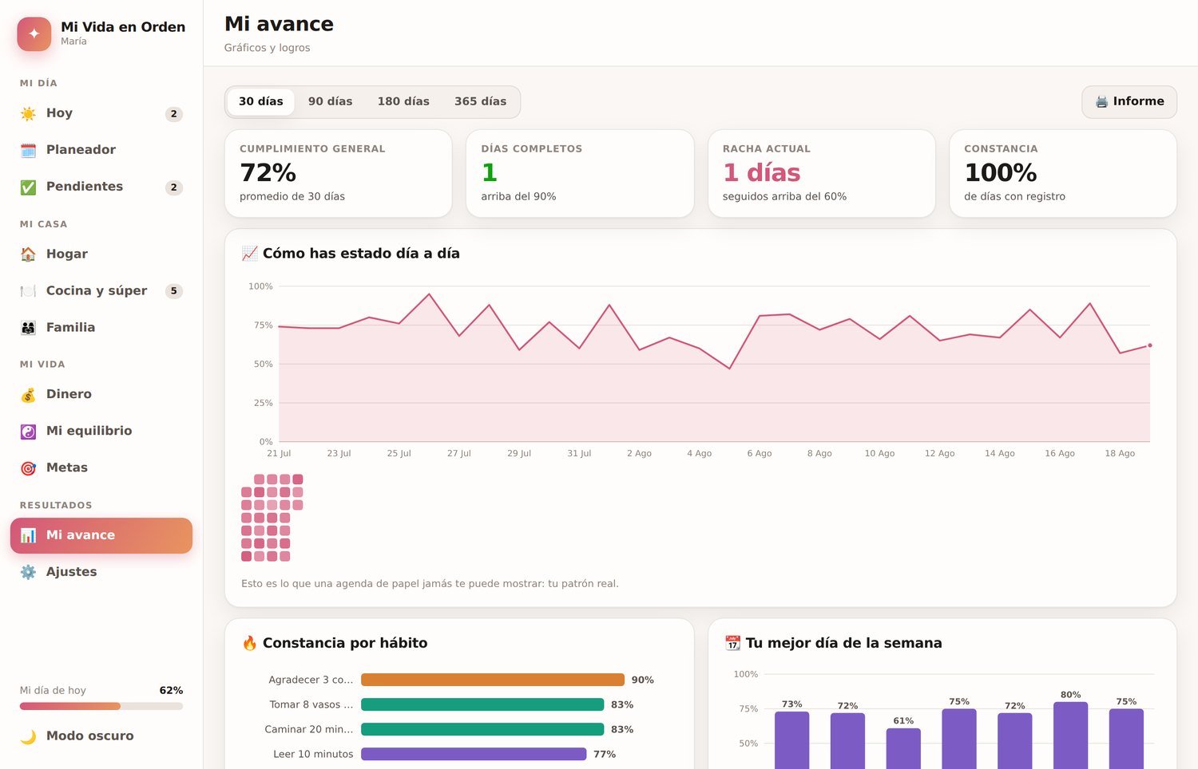The width and height of the screenshot is (1198, 769).
Task: Click the Caminar 20 min habit bar
Action: click(x=482, y=729)
